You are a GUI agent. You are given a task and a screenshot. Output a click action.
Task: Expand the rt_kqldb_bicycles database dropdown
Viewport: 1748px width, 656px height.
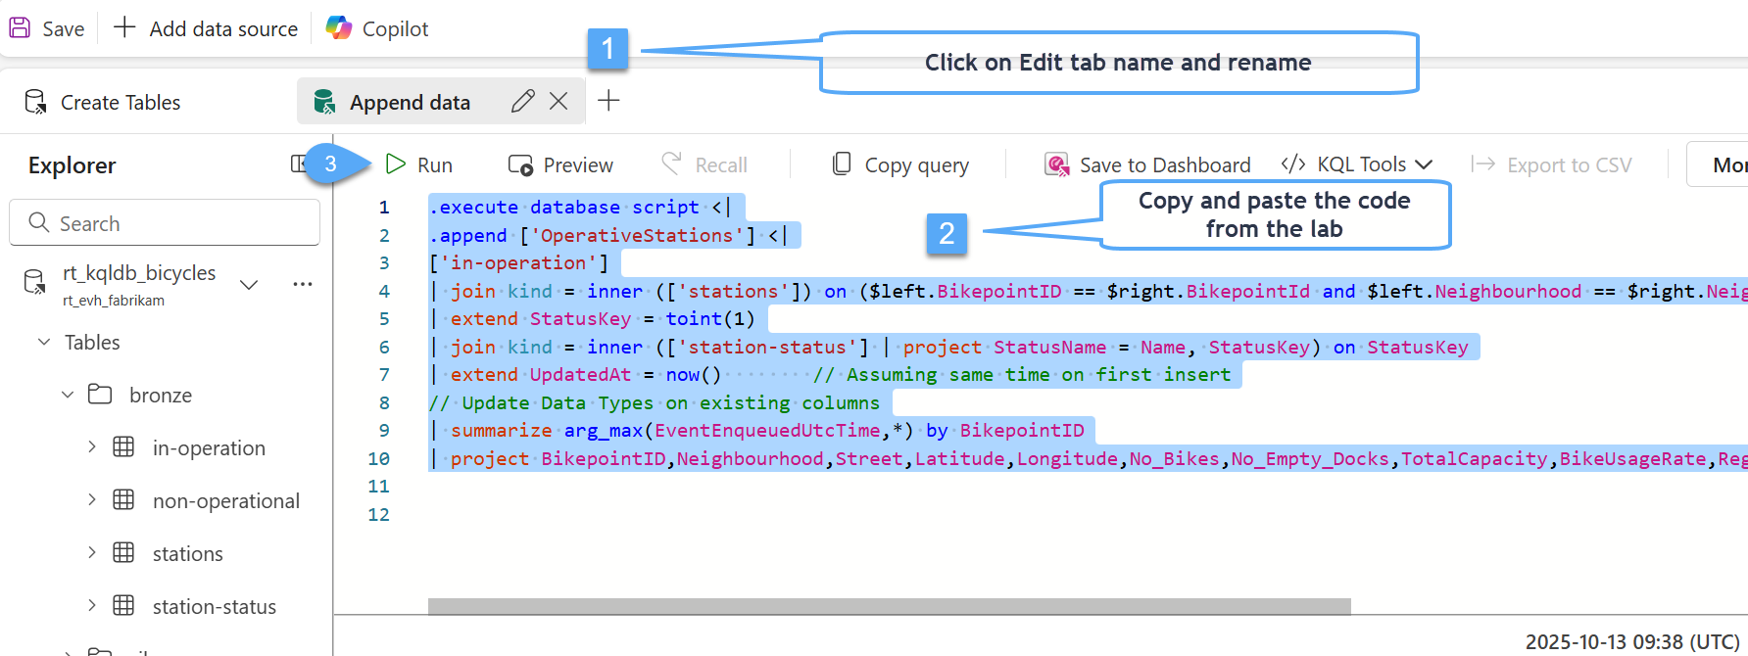[249, 285]
